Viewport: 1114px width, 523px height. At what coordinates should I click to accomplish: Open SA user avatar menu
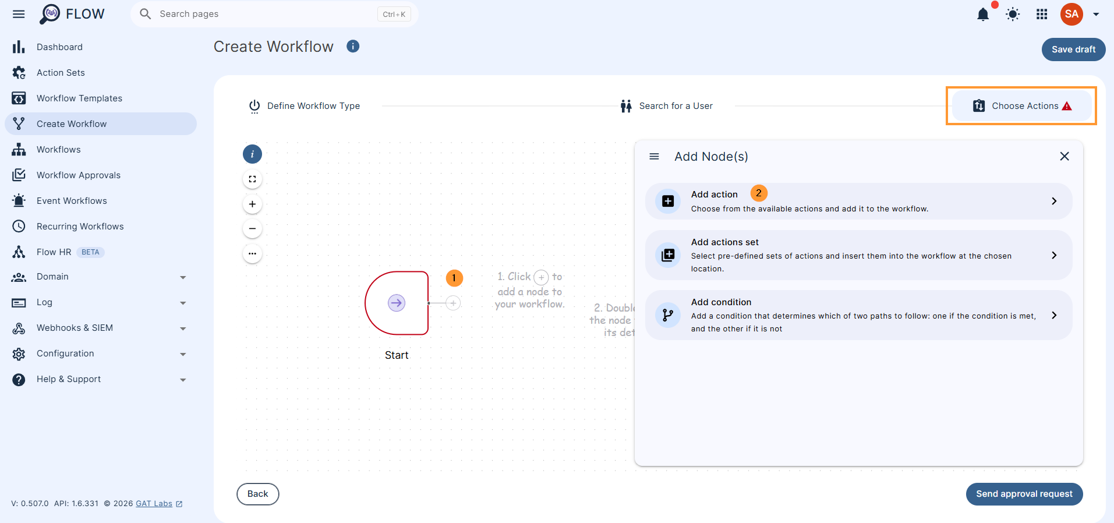[x=1071, y=14]
